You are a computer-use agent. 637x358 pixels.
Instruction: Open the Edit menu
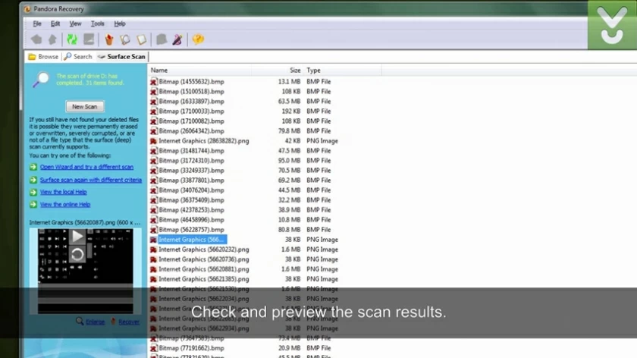click(55, 24)
